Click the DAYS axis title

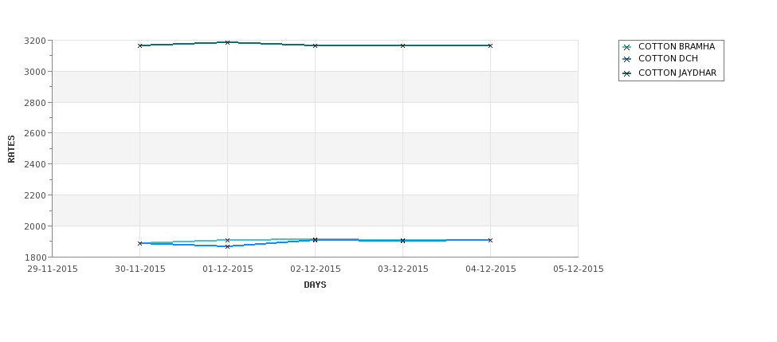pos(315,285)
